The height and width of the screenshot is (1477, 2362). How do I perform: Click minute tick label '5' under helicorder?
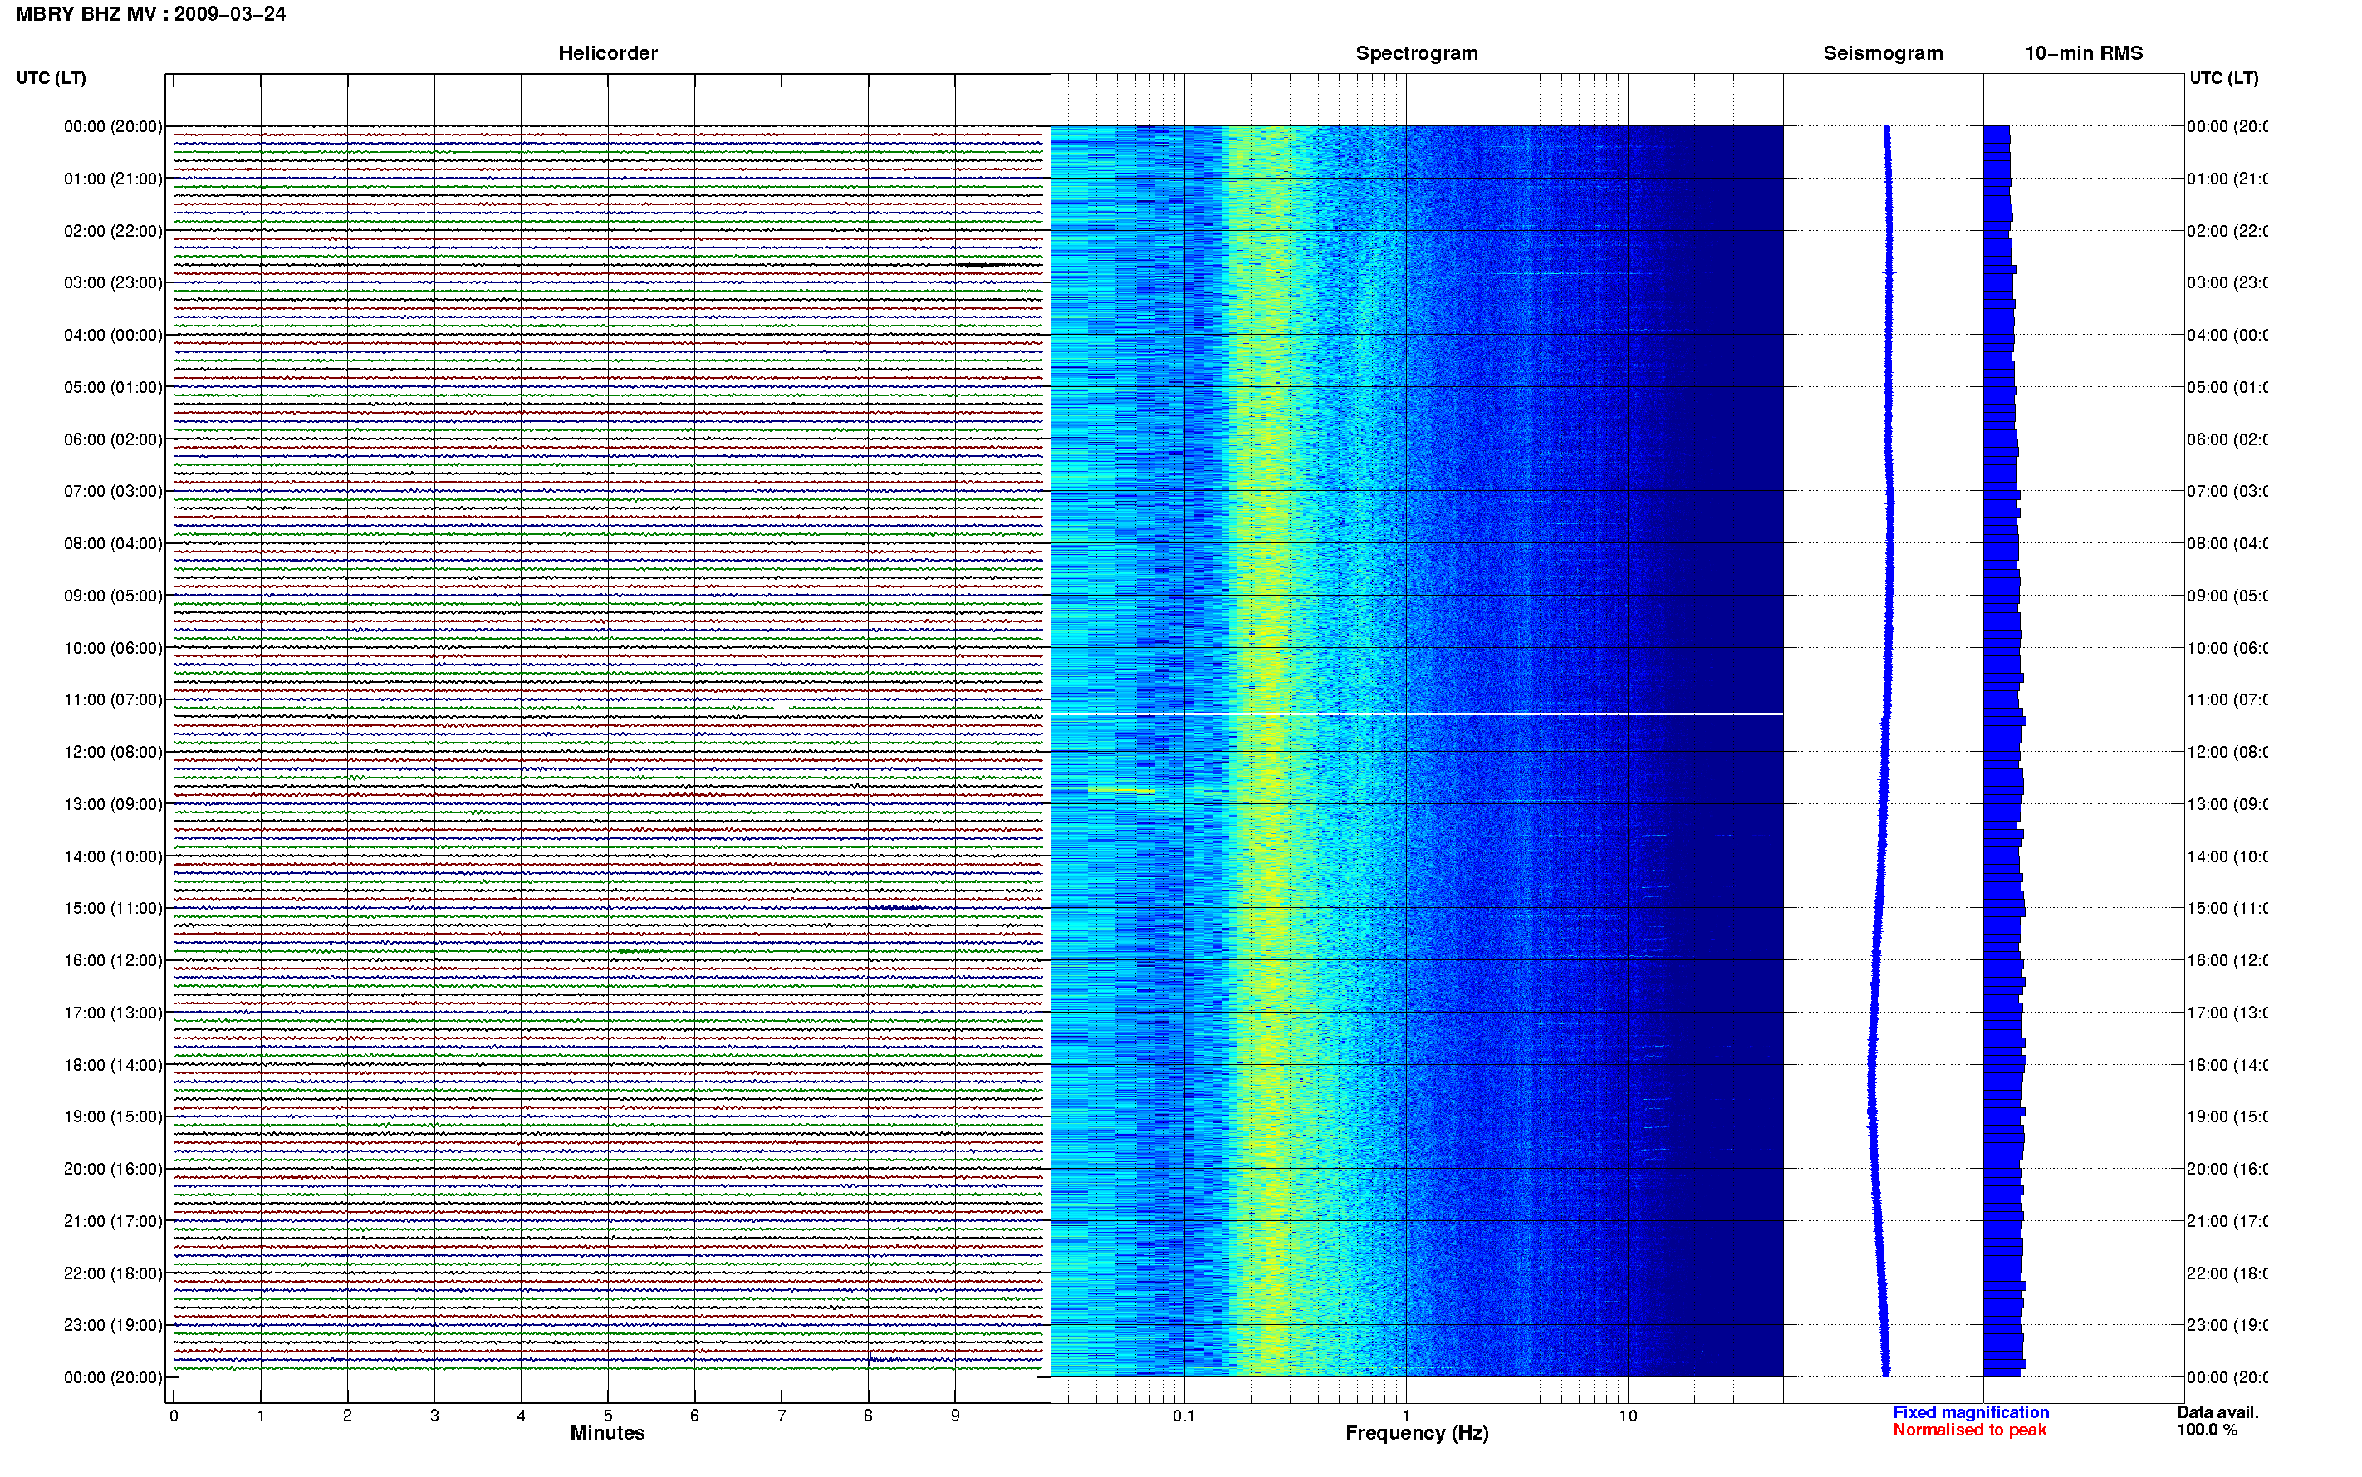click(607, 1416)
